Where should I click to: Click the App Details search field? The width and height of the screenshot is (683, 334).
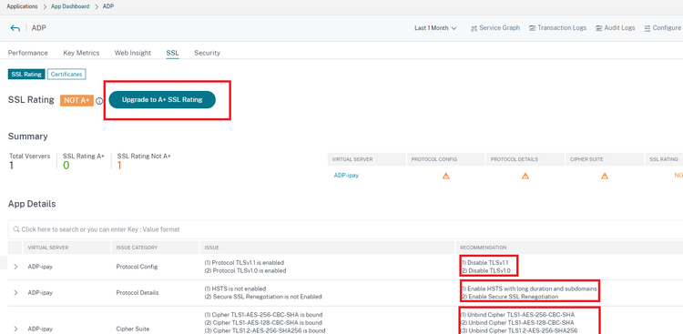pos(345,229)
